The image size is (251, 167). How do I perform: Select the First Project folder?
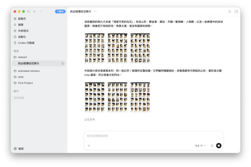23,83
